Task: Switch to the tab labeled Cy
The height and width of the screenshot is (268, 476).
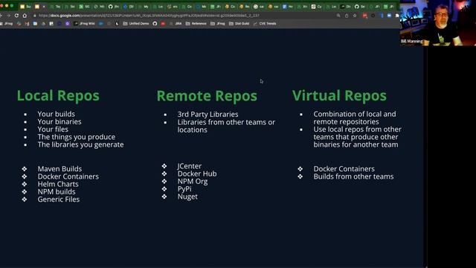Action: [x=316, y=7]
